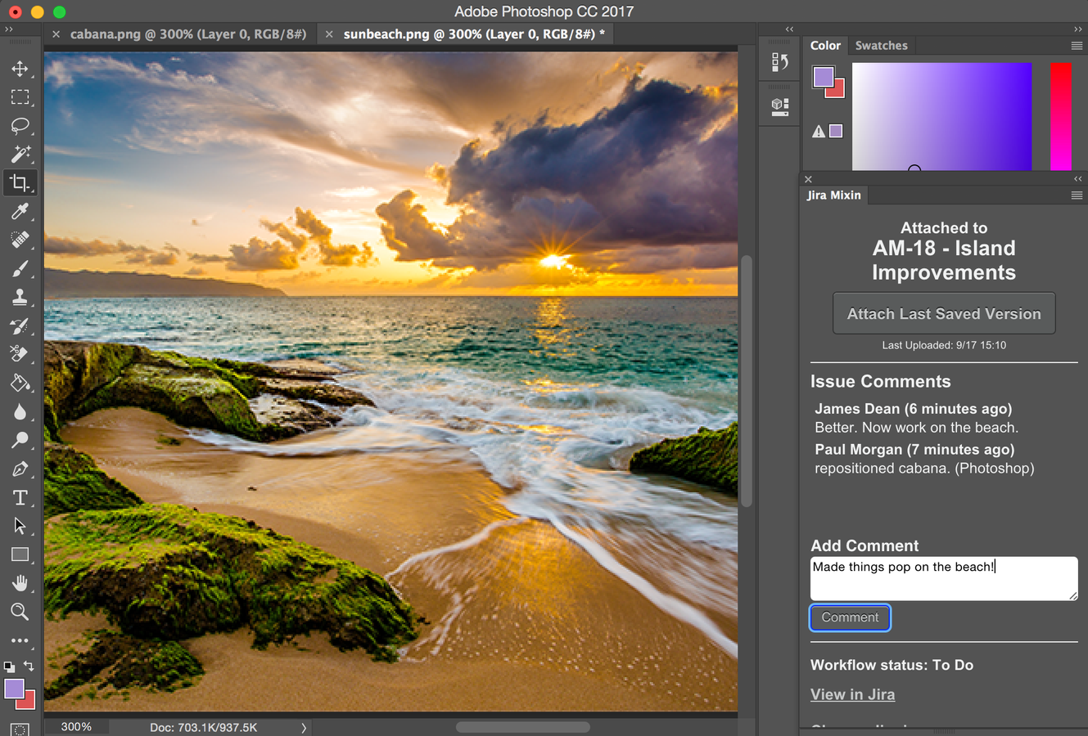
Task: Click the canvas vertical scrollbar
Action: coord(747,381)
